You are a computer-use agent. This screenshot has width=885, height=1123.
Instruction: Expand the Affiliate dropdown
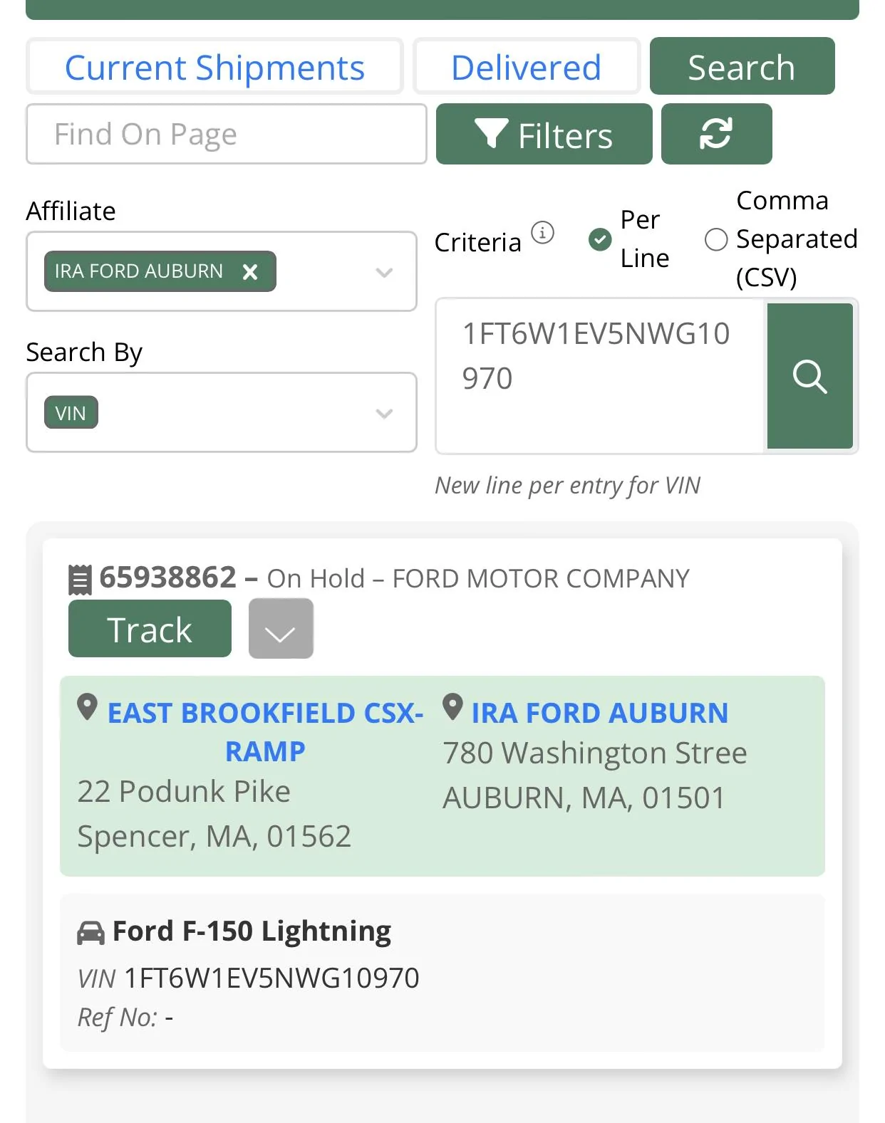click(384, 272)
